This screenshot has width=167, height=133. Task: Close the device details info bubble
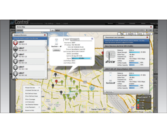pyautogui.click(x=92, y=39)
